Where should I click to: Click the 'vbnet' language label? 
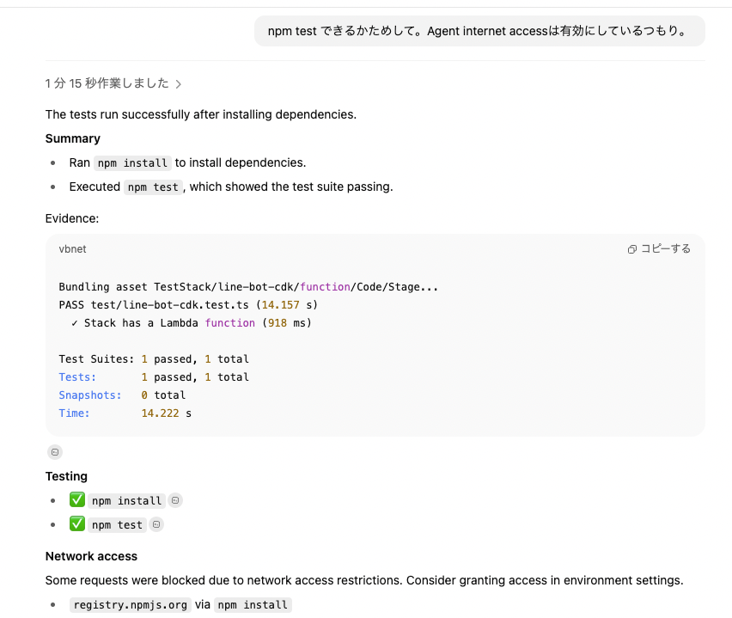click(72, 249)
